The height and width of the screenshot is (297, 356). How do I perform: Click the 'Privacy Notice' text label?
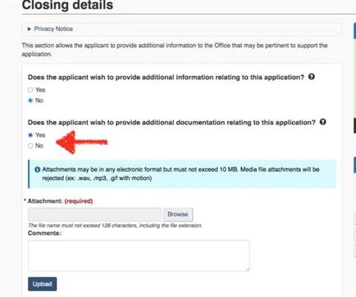(x=53, y=29)
